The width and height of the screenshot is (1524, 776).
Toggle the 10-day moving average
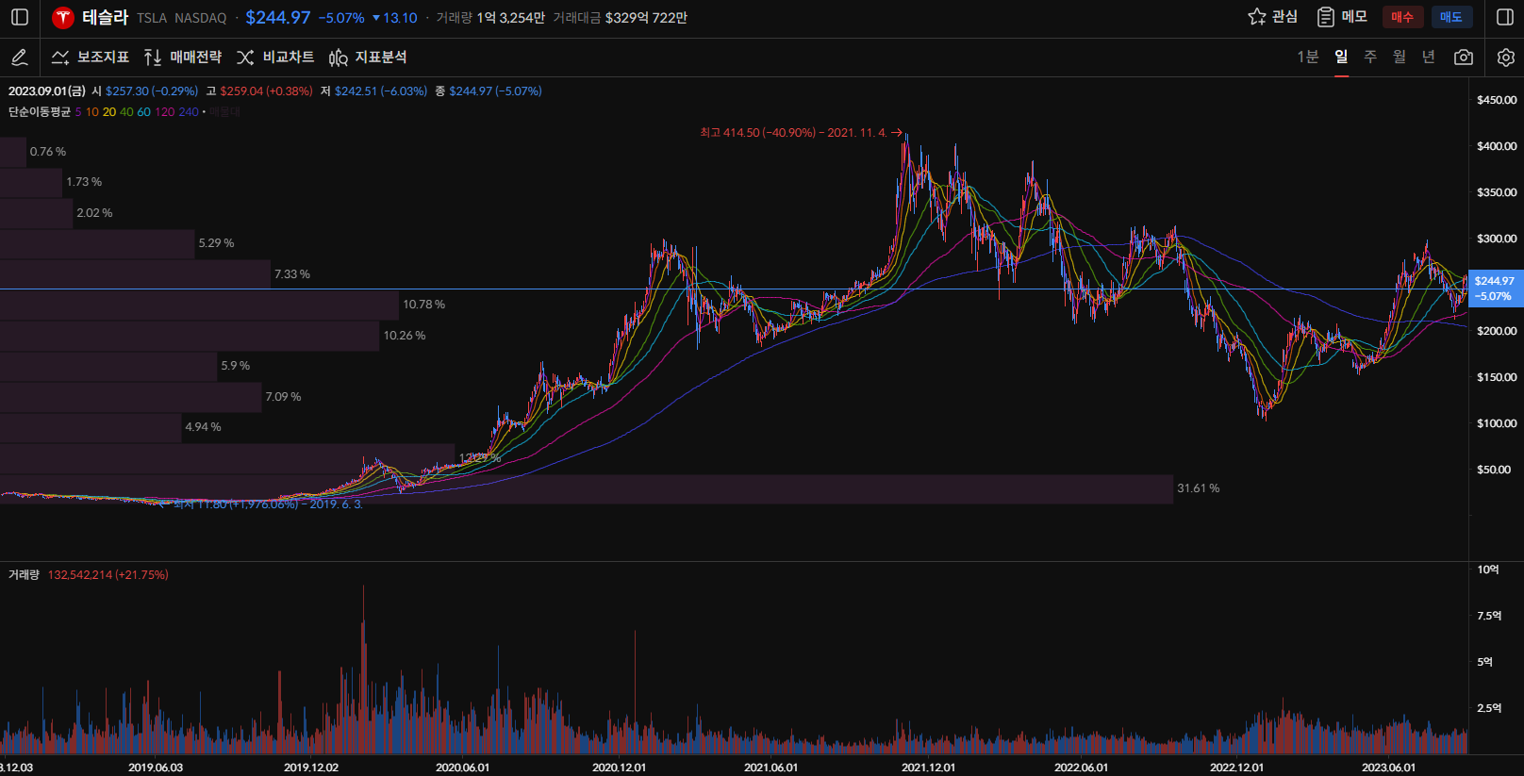point(92,112)
